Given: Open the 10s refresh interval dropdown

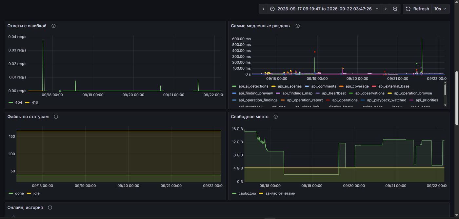Looking at the screenshot, I should pyautogui.click(x=440, y=9).
